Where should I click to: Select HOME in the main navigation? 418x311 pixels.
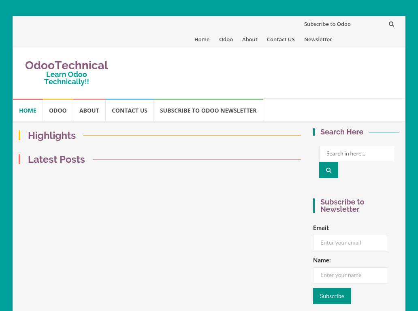(28, 111)
